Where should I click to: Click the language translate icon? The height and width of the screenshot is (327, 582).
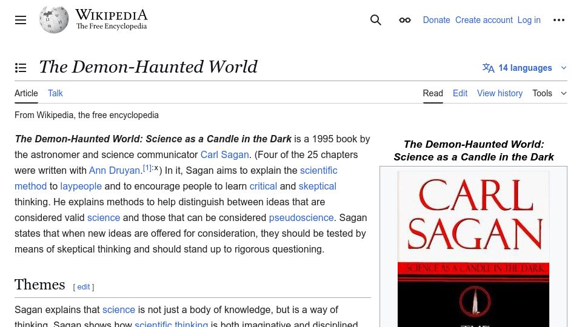coord(488,68)
